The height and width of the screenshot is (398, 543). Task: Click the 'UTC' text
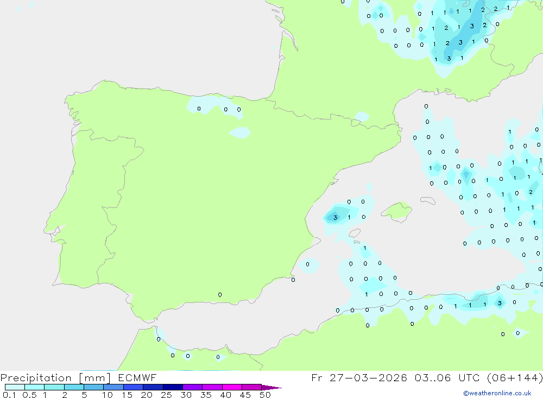click(470, 377)
